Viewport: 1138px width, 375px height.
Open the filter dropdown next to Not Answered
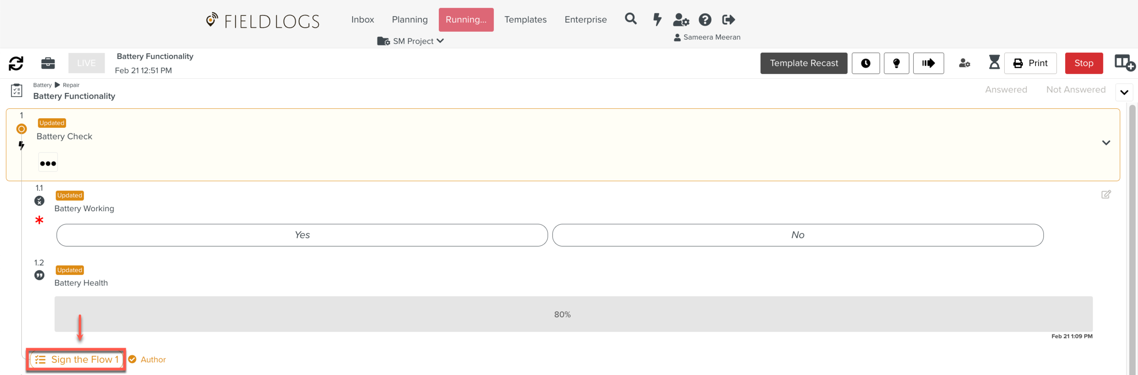pos(1124,92)
